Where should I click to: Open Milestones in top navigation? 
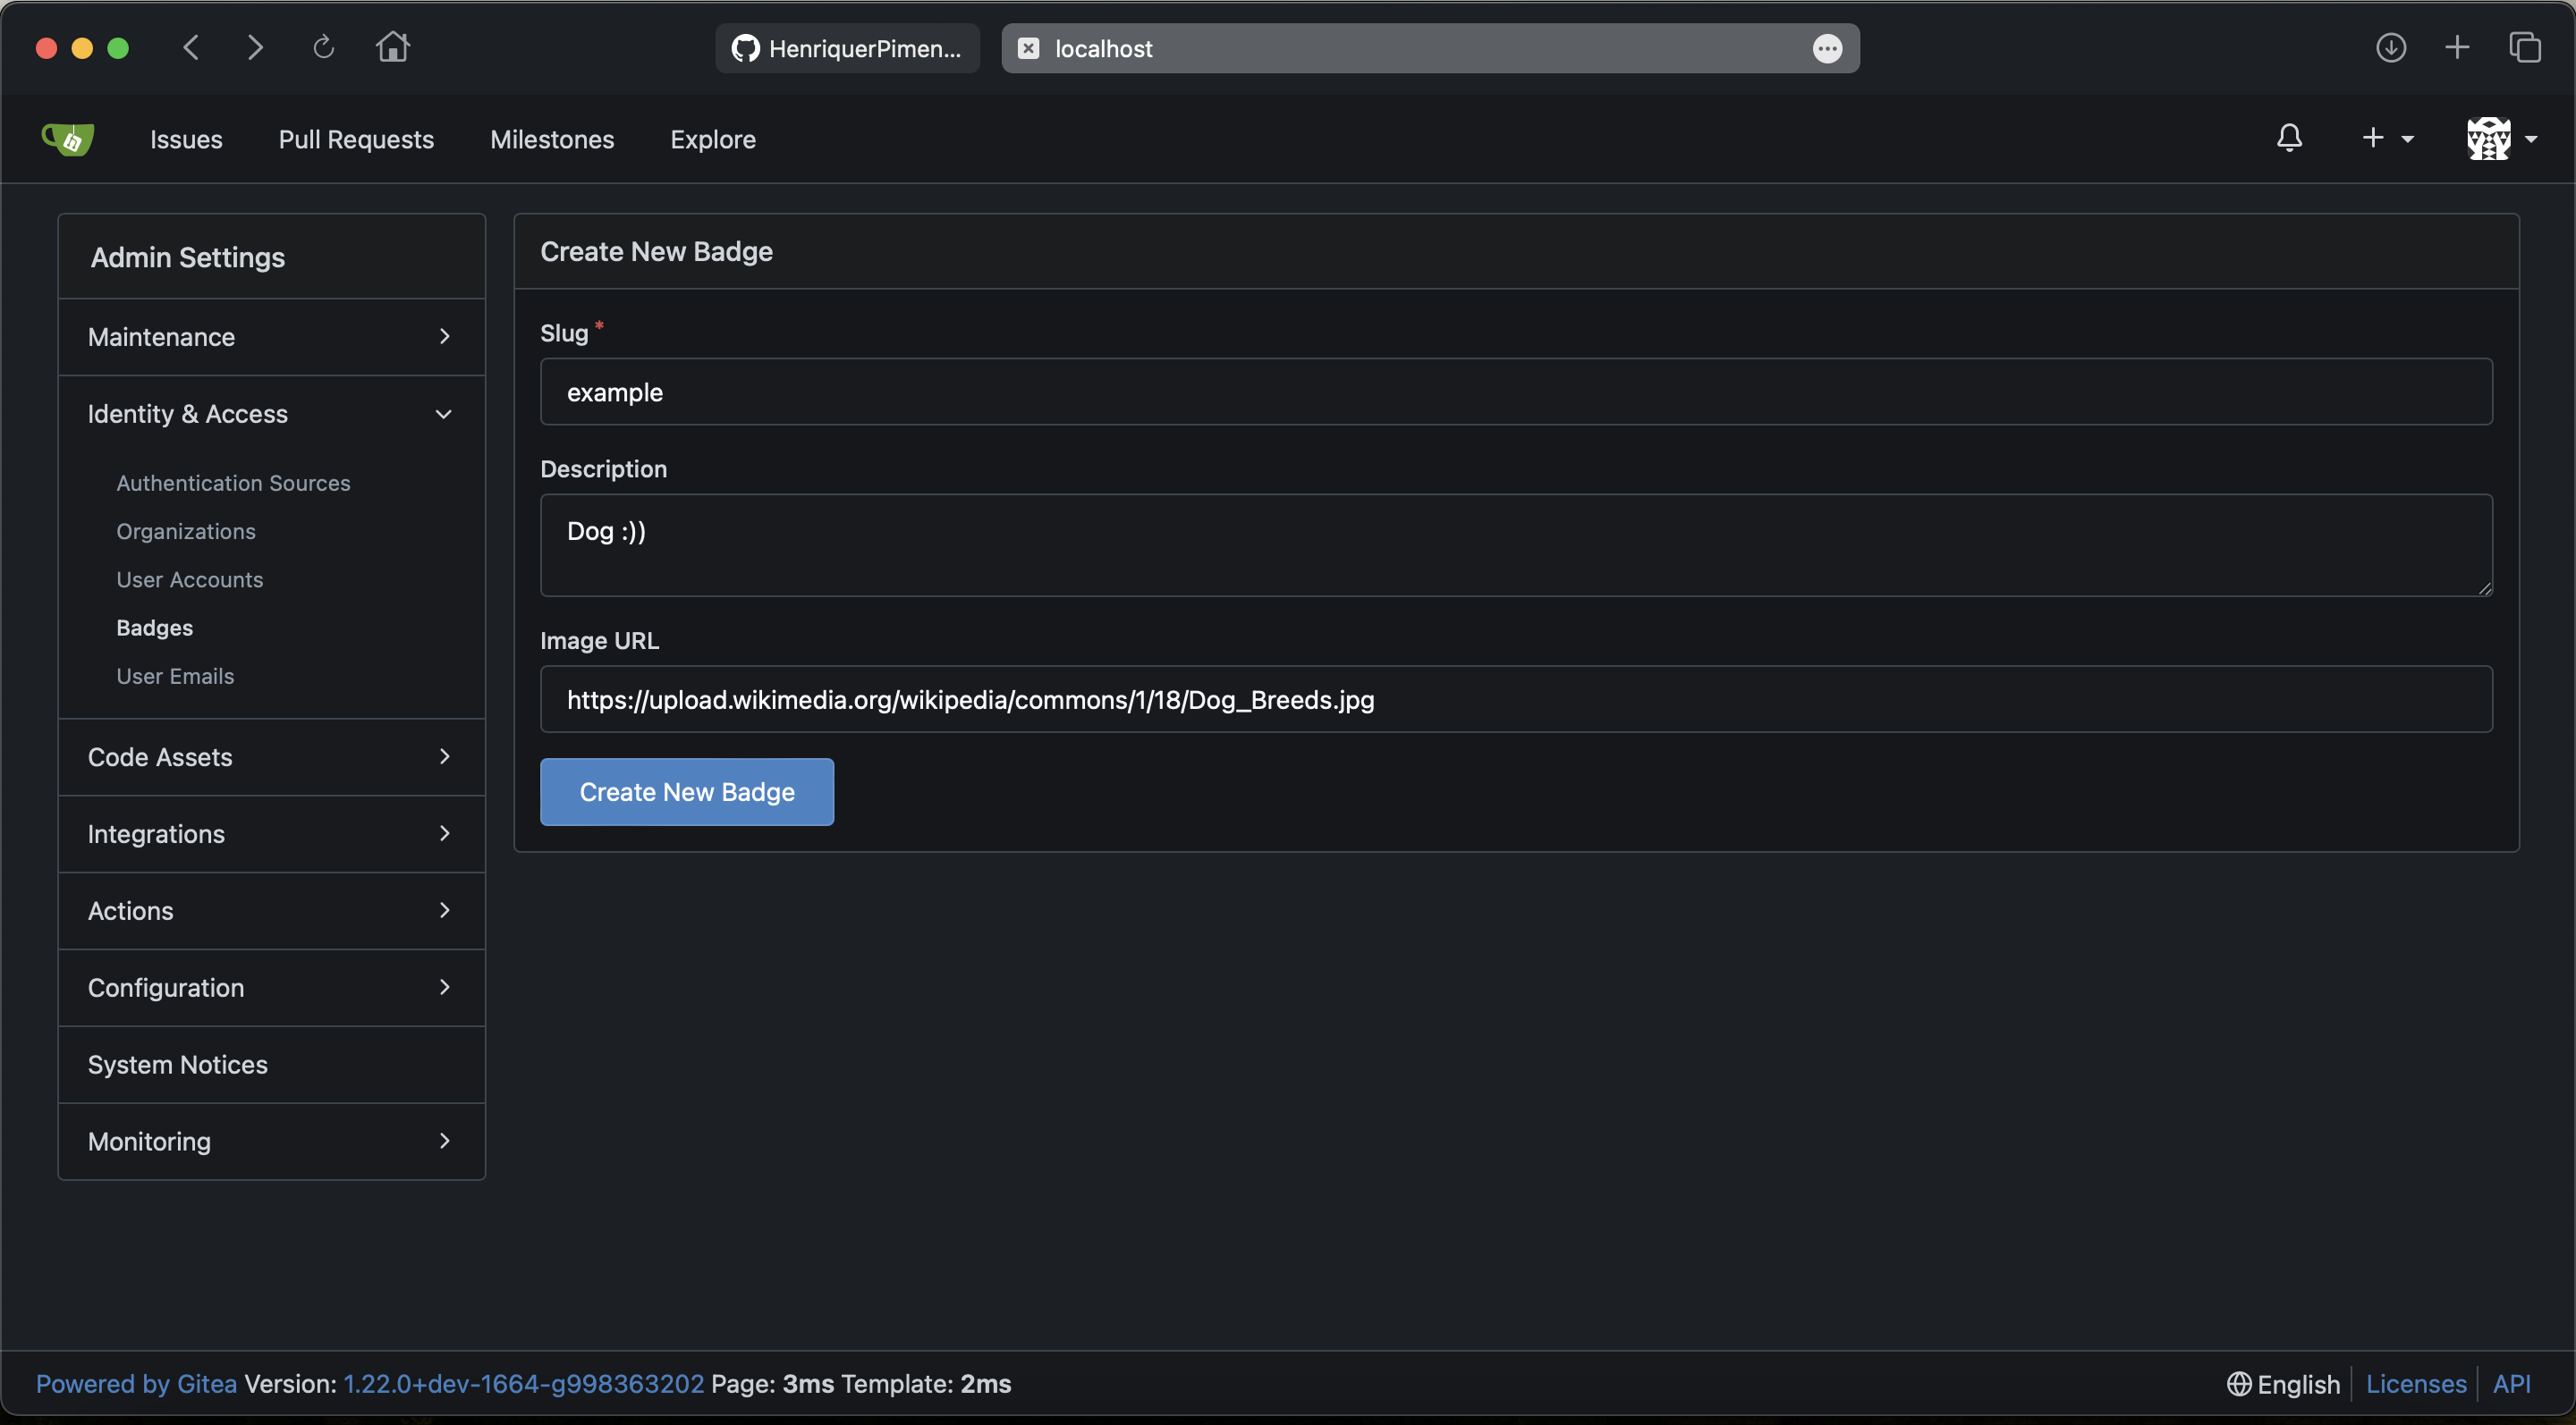tap(552, 139)
